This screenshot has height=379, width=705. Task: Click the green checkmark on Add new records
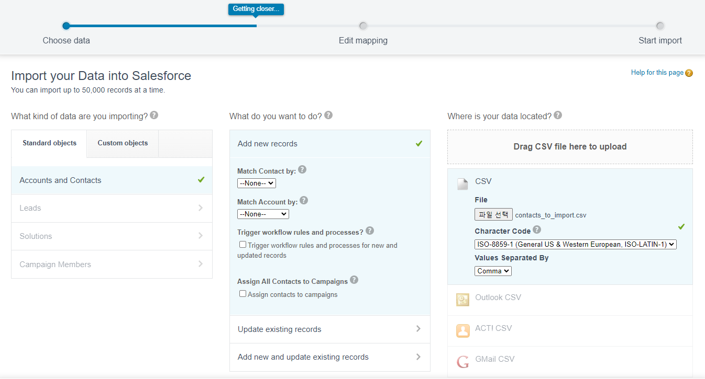click(419, 143)
